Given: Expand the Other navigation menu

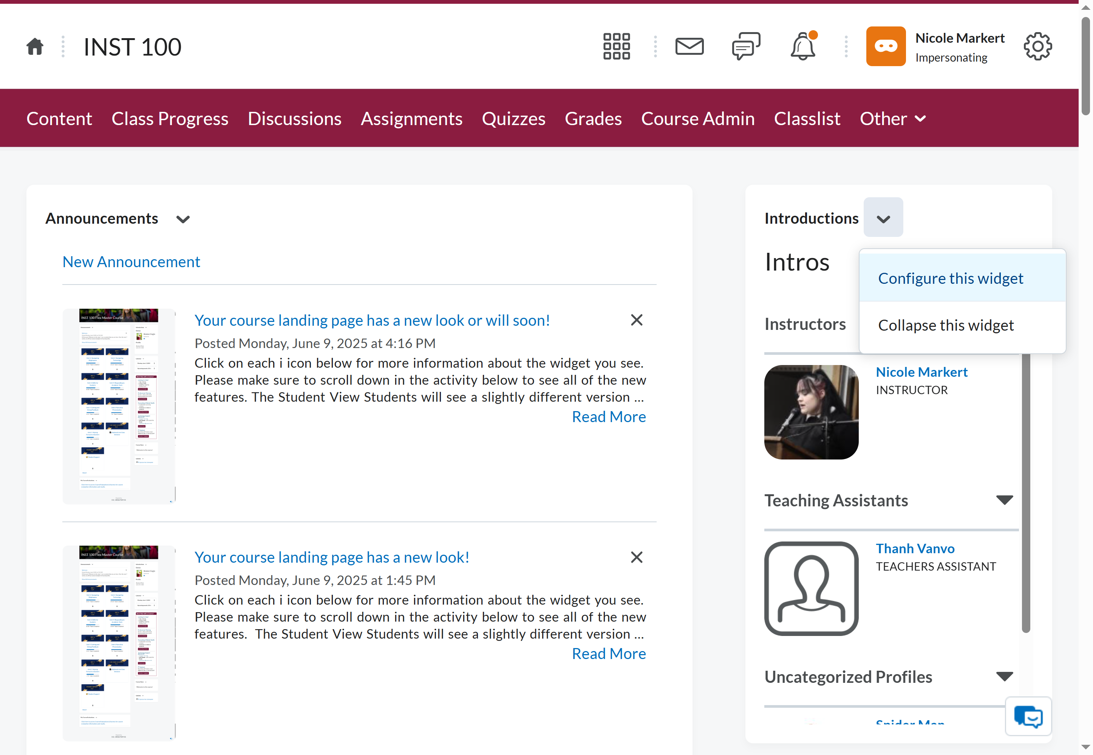Looking at the screenshot, I should click(892, 119).
